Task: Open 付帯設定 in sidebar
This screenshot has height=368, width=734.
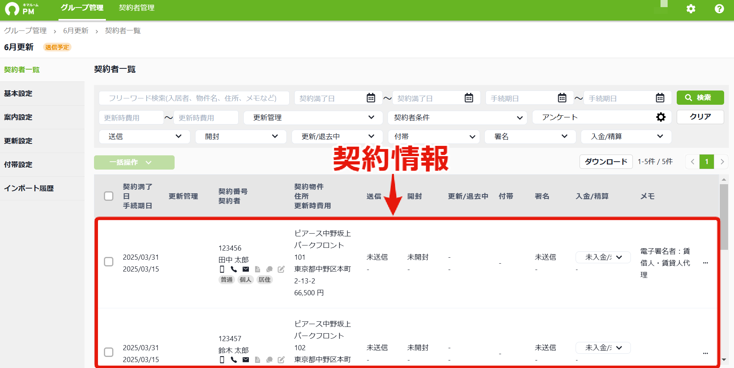Action: pos(42,165)
